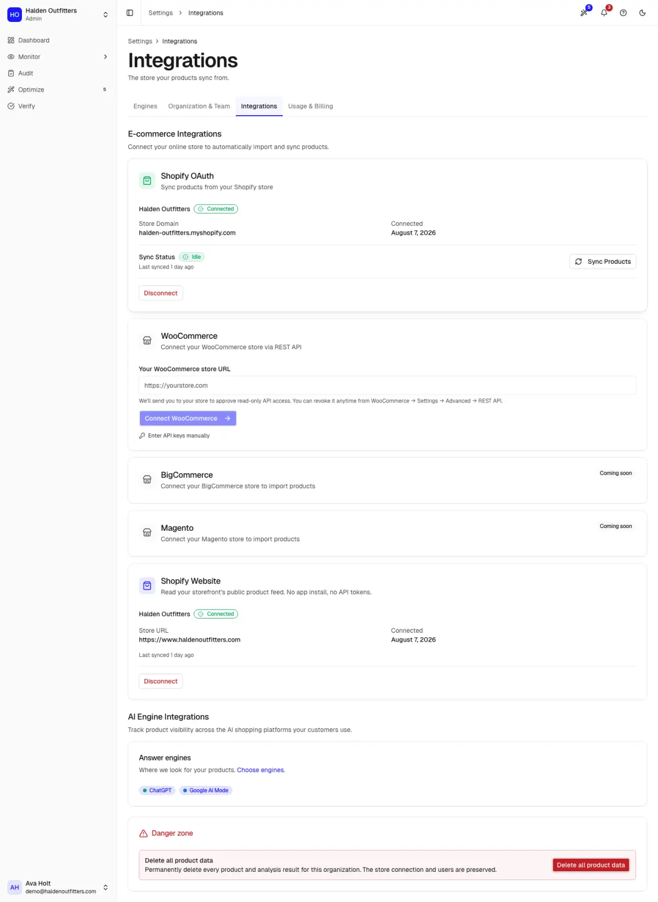Click the Danger zone warning icon
The width and height of the screenshot is (658, 902).
tap(144, 833)
